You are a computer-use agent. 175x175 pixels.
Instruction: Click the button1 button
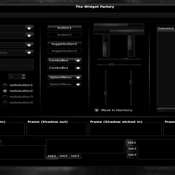tap(64, 28)
